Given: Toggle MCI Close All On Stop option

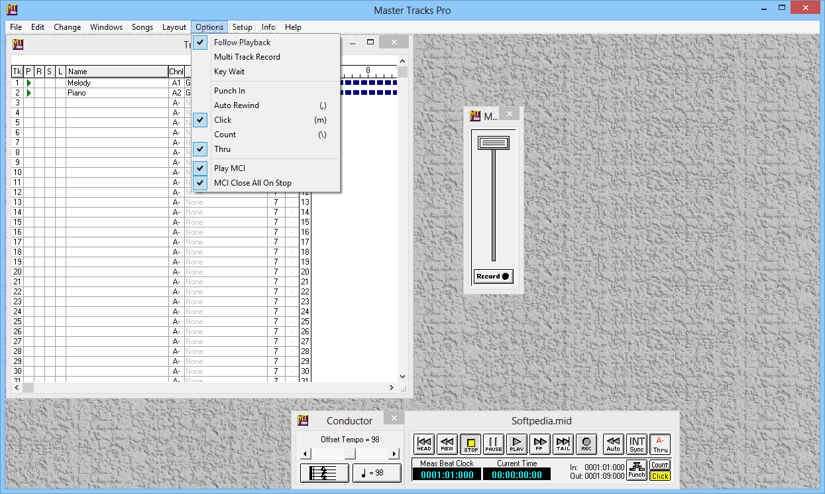Looking at the screenshot, I should pyautogui.click(x=266, y=183).
